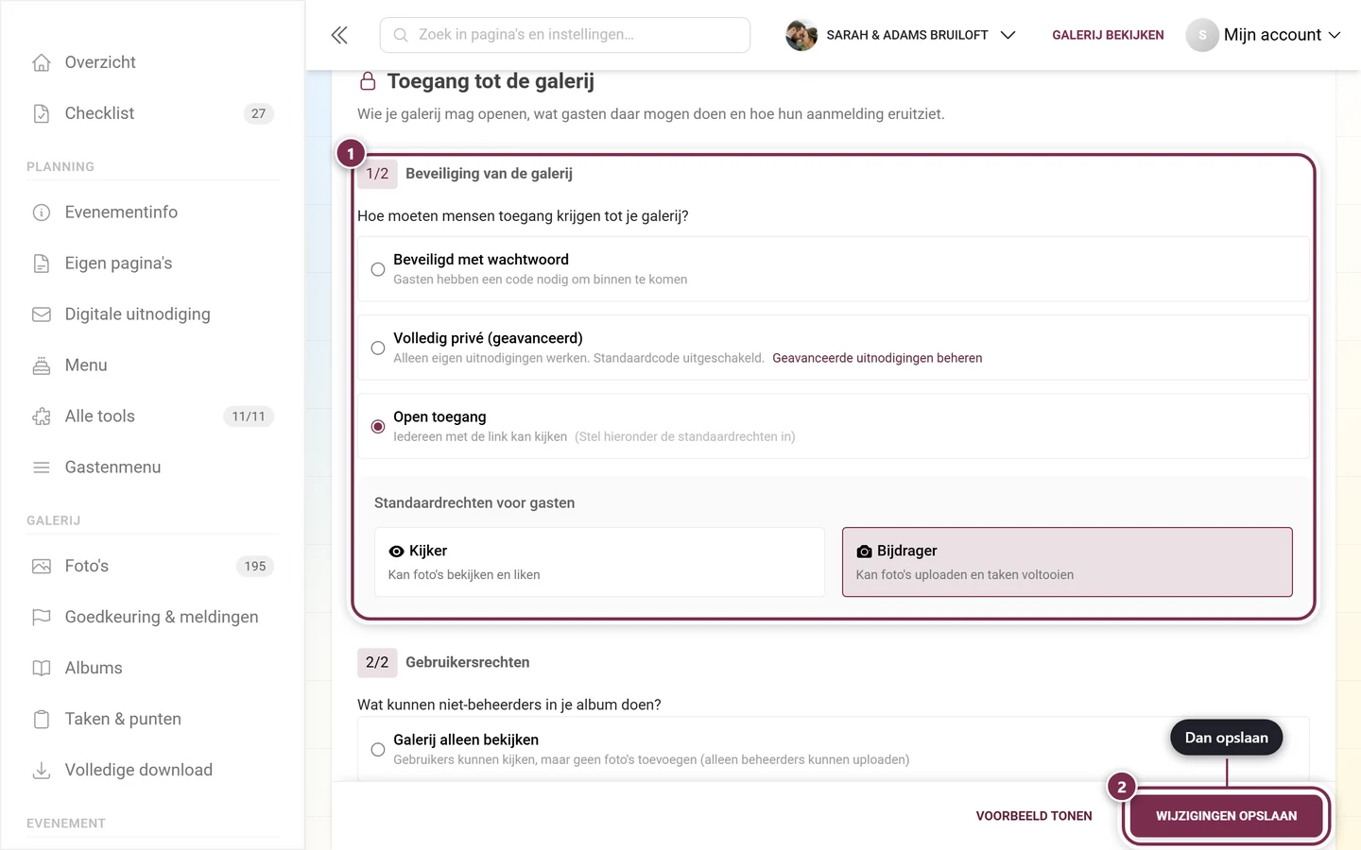The width and height of the screenshot is (1361, 850).
Task: Click the Digitale uitnodiging envelope icon
Action: pos(42,314)
